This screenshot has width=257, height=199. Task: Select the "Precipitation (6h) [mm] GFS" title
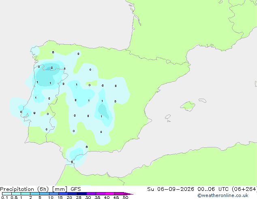(41, 189)
